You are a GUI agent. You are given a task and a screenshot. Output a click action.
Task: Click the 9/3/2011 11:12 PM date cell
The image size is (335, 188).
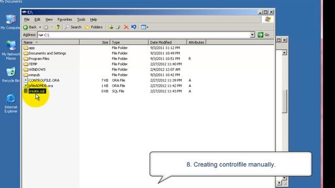[x=165, y=48]
